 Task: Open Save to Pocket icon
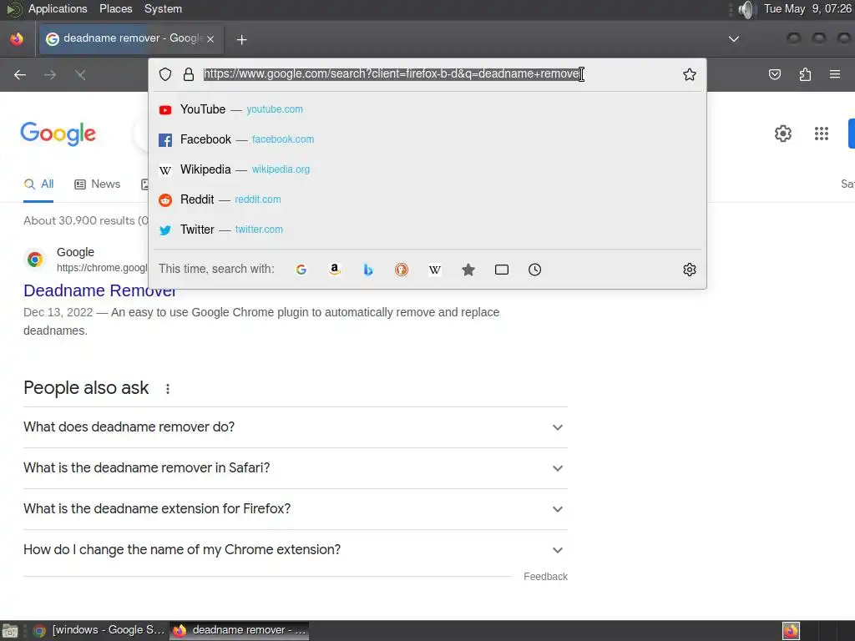coord(774,74)
